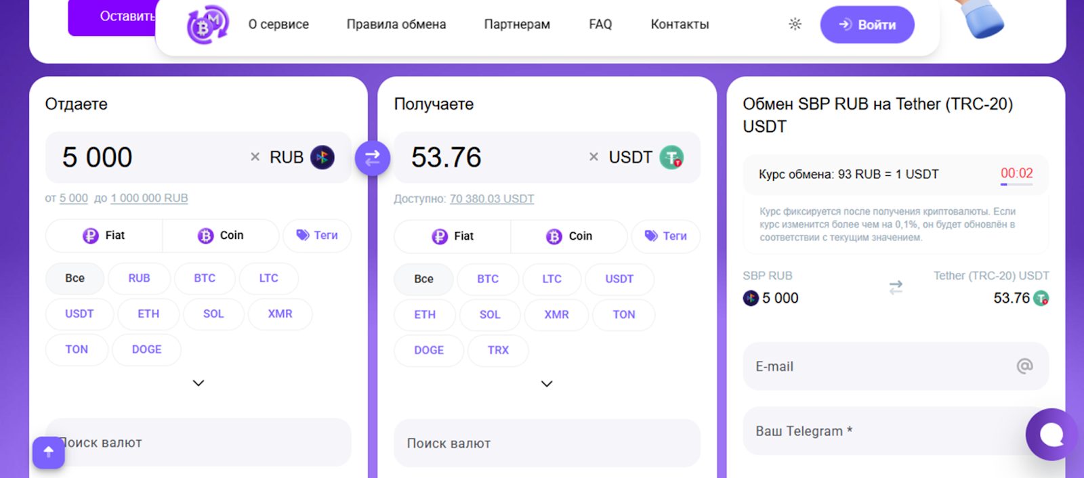Image resolution: width=1084 pixels, height=478 pixels.
Task: Expand more currencies in Получаете panel
Action: (547, 384)
